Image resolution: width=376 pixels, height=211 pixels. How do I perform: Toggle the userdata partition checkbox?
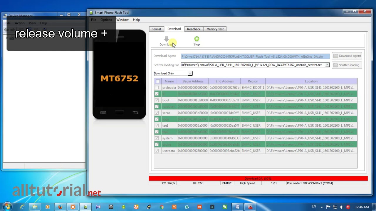click(157, 151)
